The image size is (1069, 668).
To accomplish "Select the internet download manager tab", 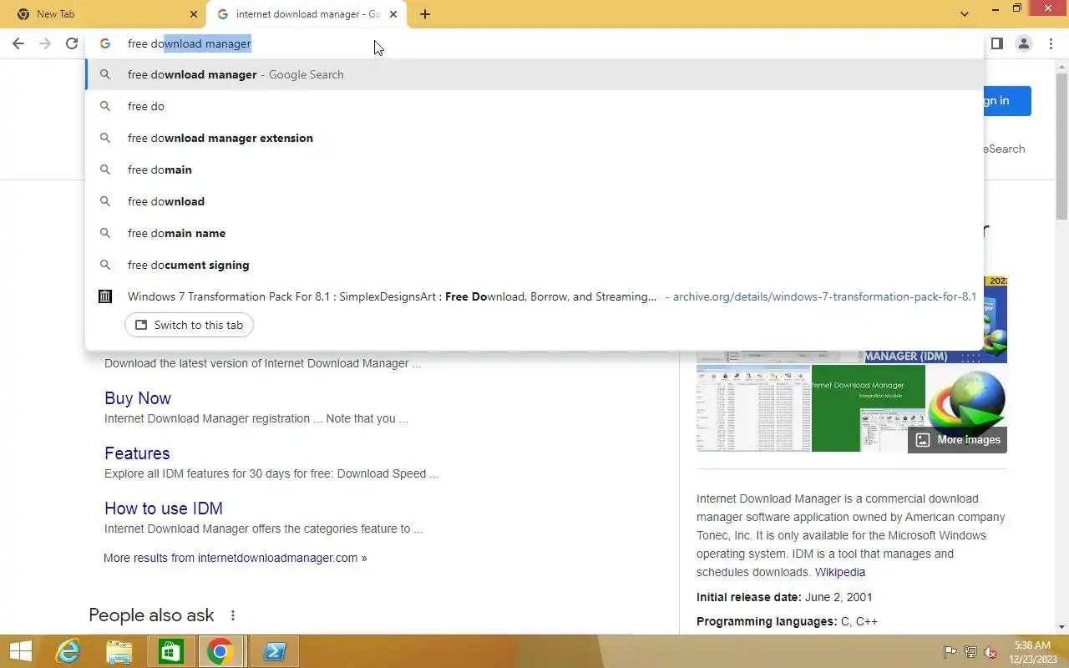I will [307, 14].
